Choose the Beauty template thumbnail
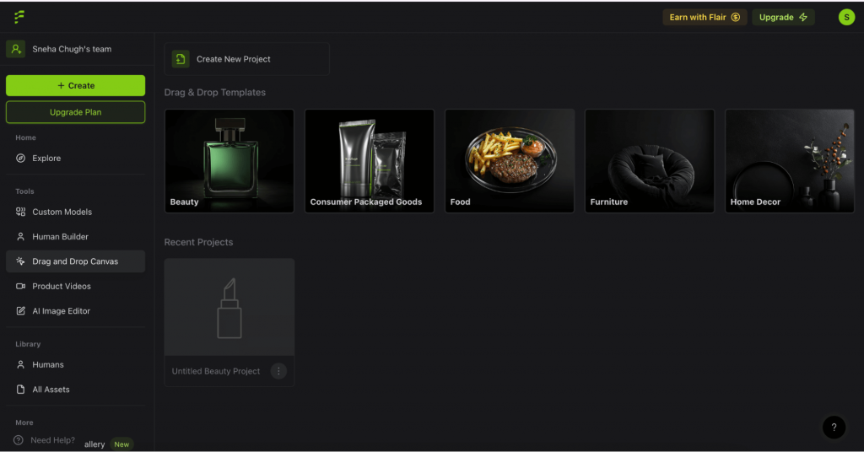The width and height of the screenshot is (864, 452). tap(229, 160)
